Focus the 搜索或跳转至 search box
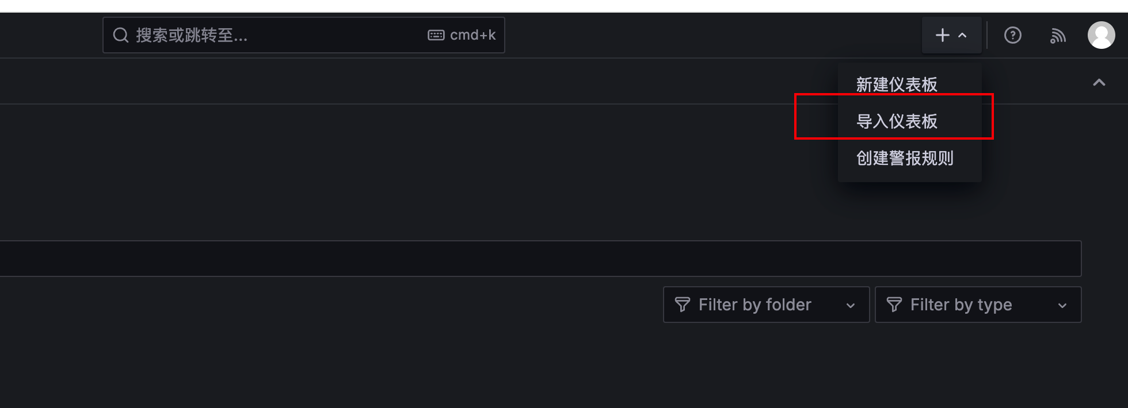 click(x=303, y=35)
